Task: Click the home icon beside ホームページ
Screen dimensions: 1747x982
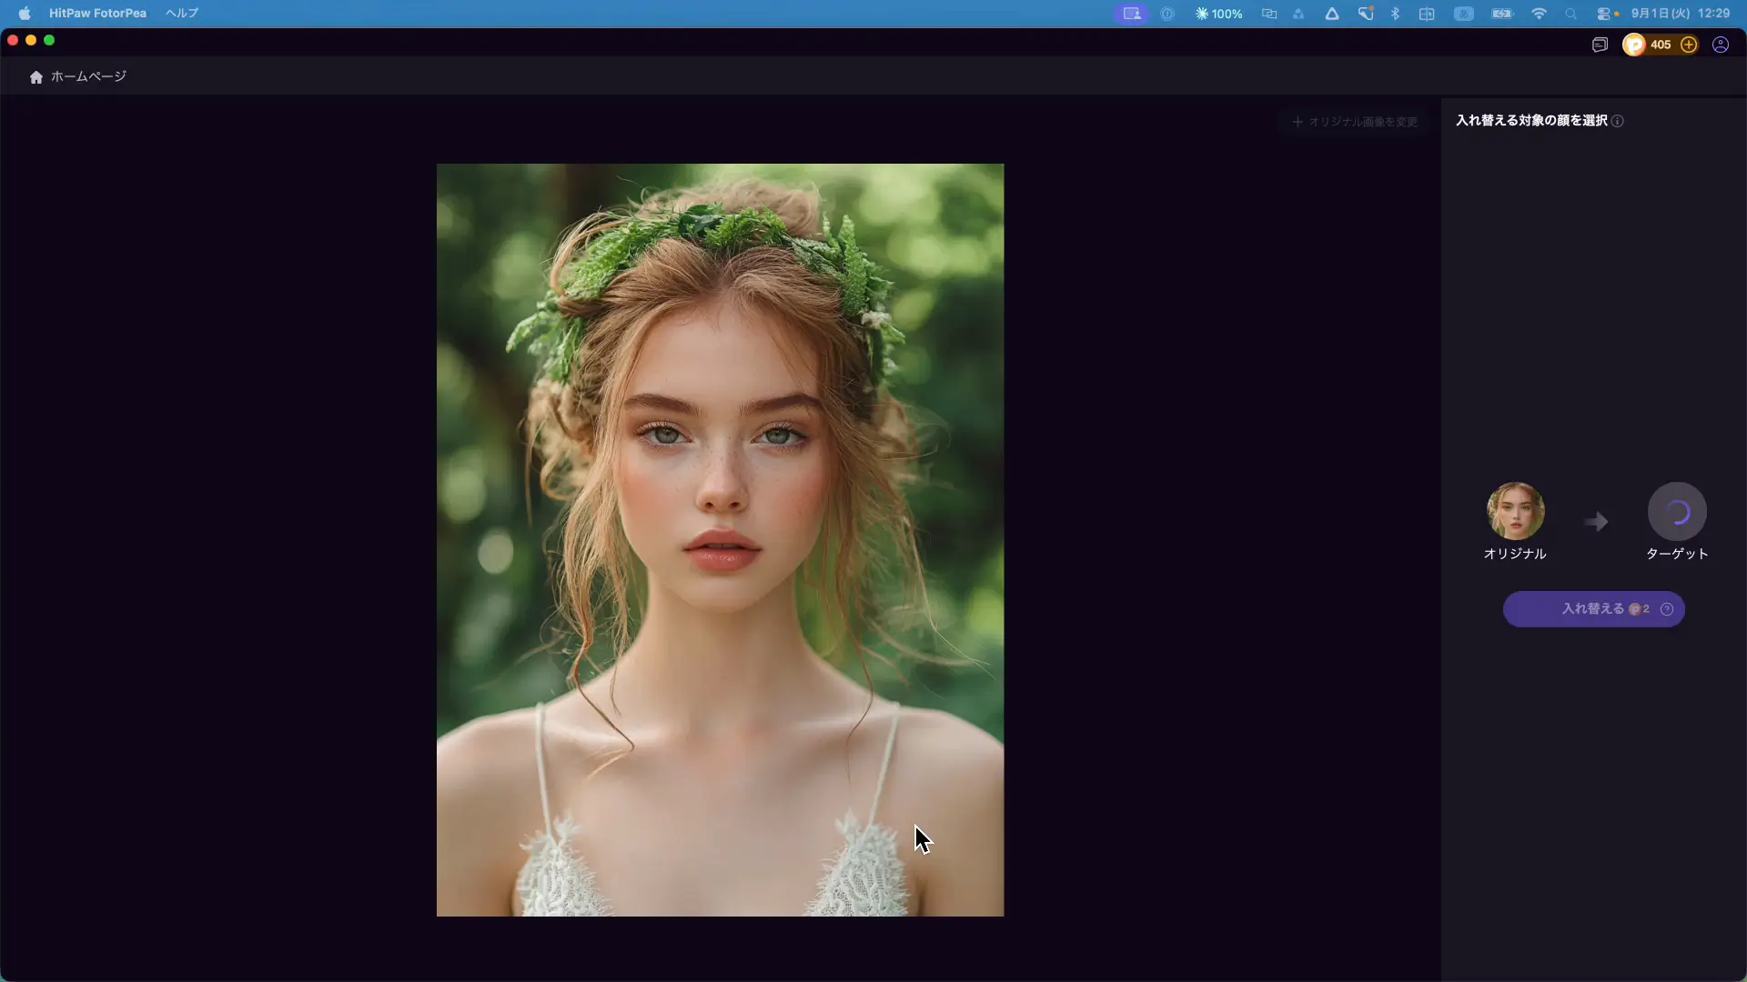Action: pyautogui.click(x=36, y=77)
